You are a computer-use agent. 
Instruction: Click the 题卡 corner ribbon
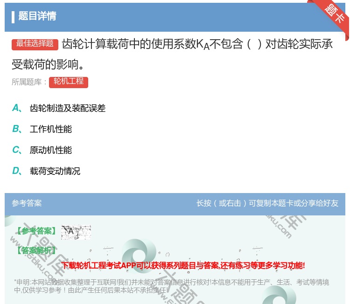[x=335, y=14]
